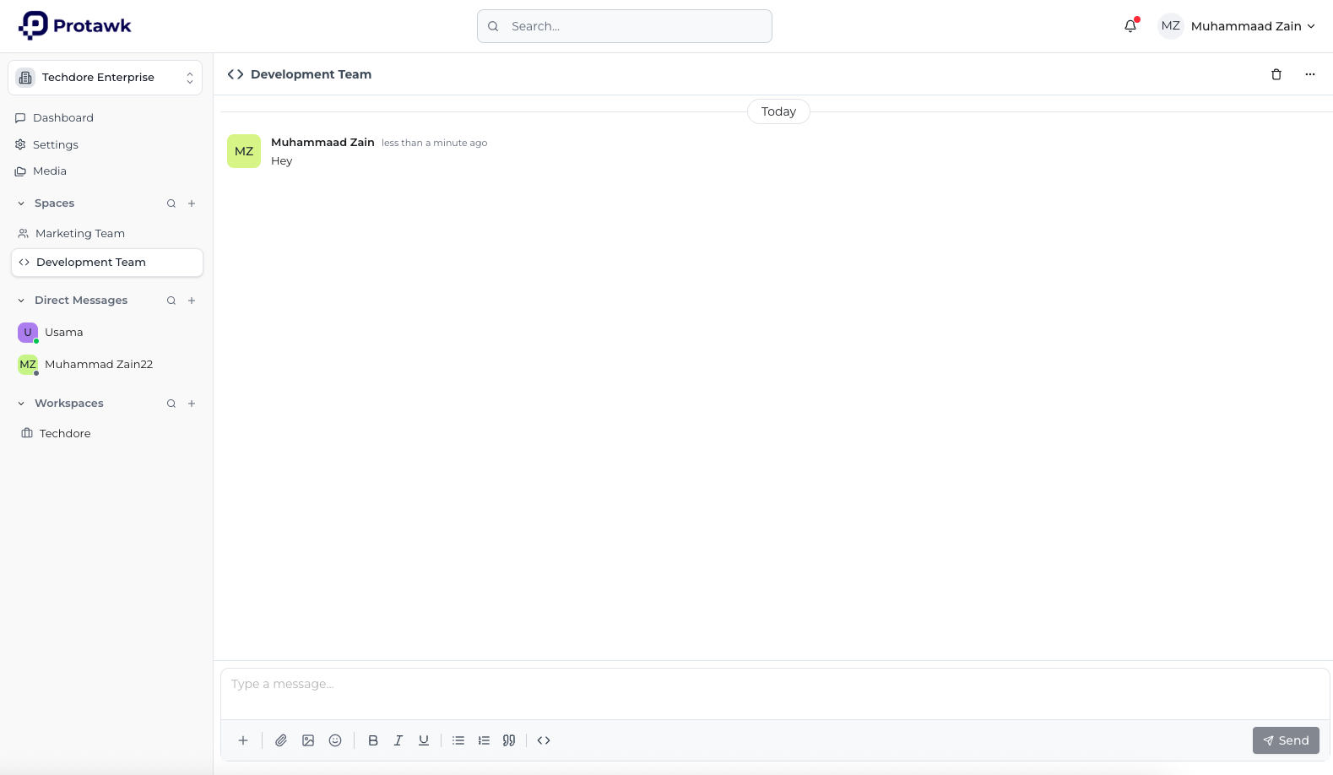
Task: Select the Development Team space in sidebar
Action: pos(107,263)
